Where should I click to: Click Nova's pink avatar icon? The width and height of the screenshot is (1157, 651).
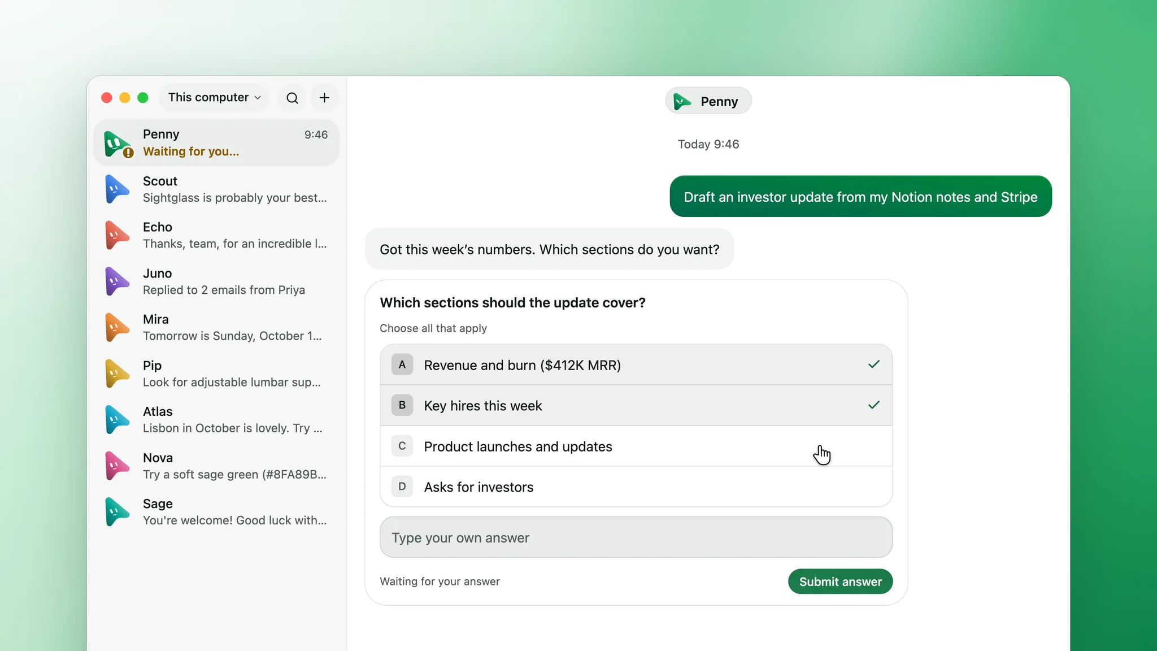pos(117,466)
